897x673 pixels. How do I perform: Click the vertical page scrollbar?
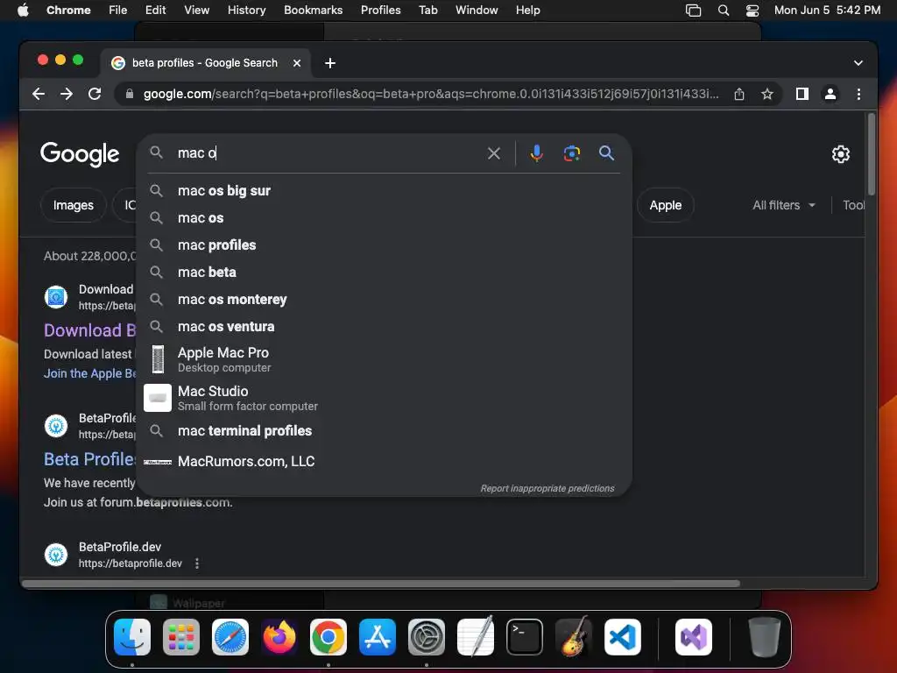tap(872, 154)
